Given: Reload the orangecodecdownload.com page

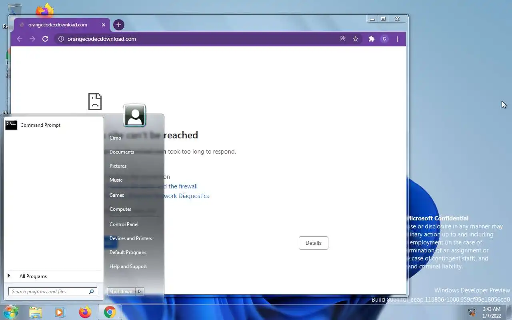Looking at the screenshot, I should 45,39.
